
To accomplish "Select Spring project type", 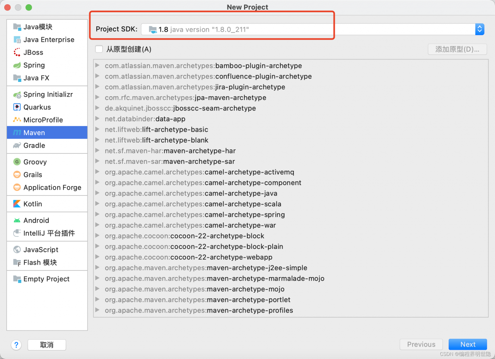I will coord(47,65).
